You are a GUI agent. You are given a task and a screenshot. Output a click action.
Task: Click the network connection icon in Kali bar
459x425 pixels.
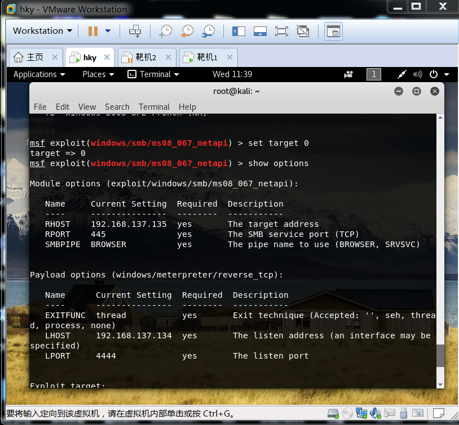click(401, 74)
